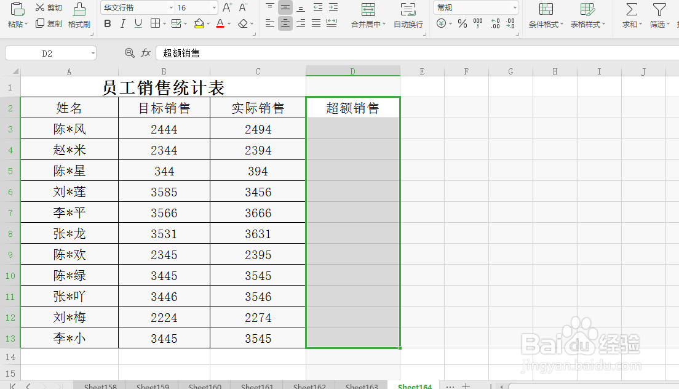
Task: Toggle horizontal center alignment
Action: pos(285,23)
